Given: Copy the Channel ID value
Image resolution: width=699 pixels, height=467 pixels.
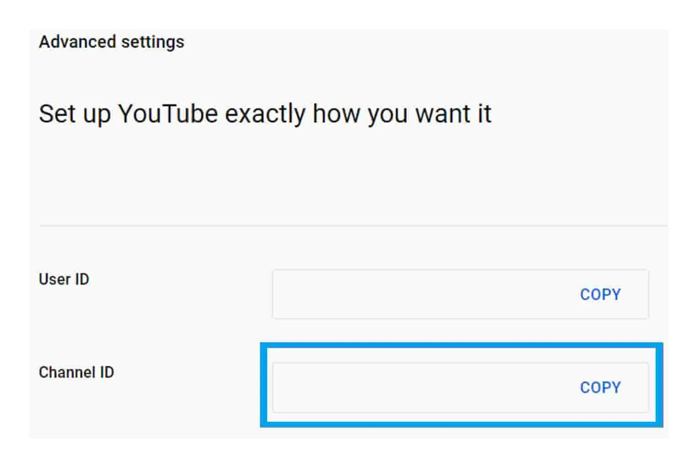Looking at the screenshot, I should coord(600,387).
